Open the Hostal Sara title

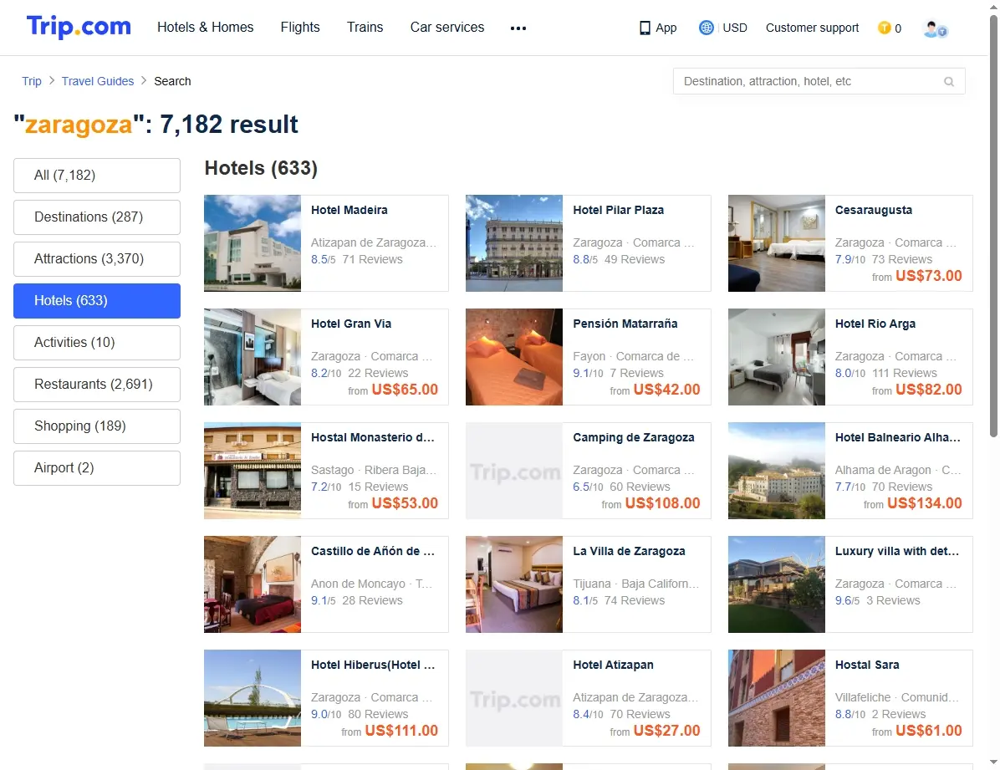[867, 665]
